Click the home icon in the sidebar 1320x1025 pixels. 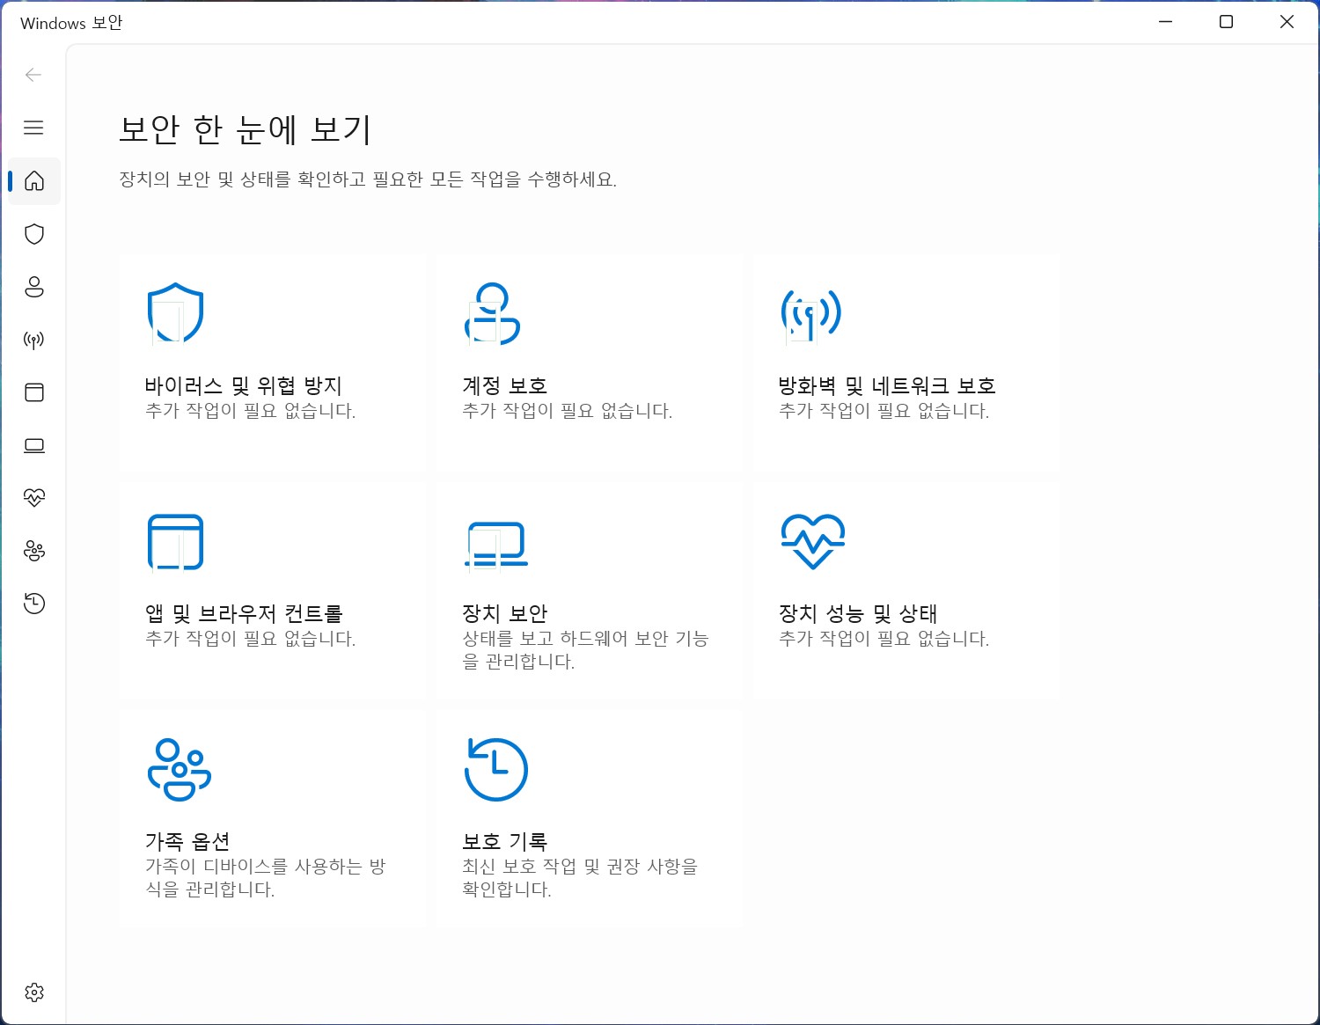click(33, 181)
